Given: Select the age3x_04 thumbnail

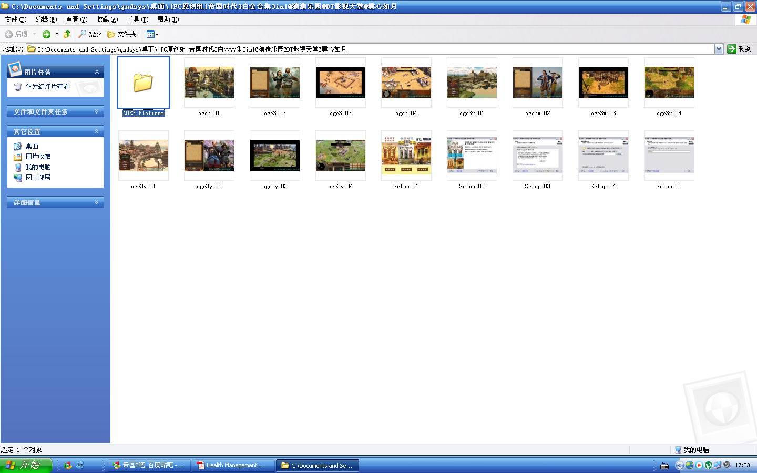Looking at the screenshot, I should tap(669, 83).
